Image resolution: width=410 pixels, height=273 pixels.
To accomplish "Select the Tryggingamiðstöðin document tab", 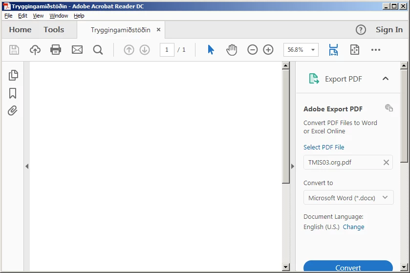I will tap(121, 30).
